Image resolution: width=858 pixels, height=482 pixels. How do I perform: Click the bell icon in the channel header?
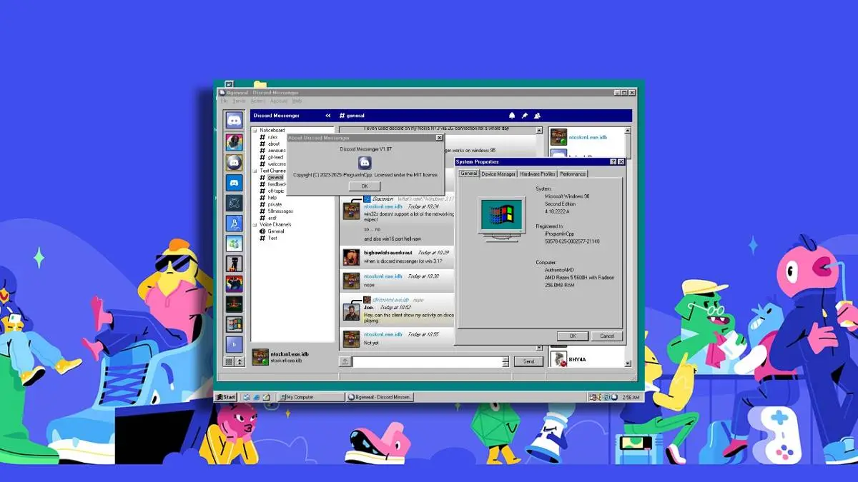[x=511, y=115]
